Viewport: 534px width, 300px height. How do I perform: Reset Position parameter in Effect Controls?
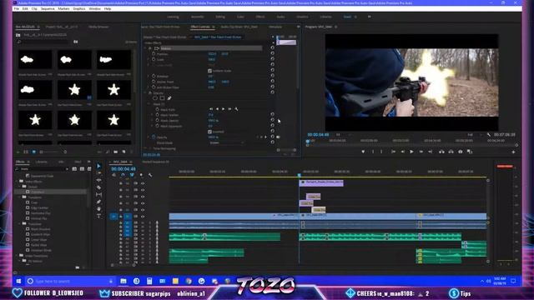(273, 53)
